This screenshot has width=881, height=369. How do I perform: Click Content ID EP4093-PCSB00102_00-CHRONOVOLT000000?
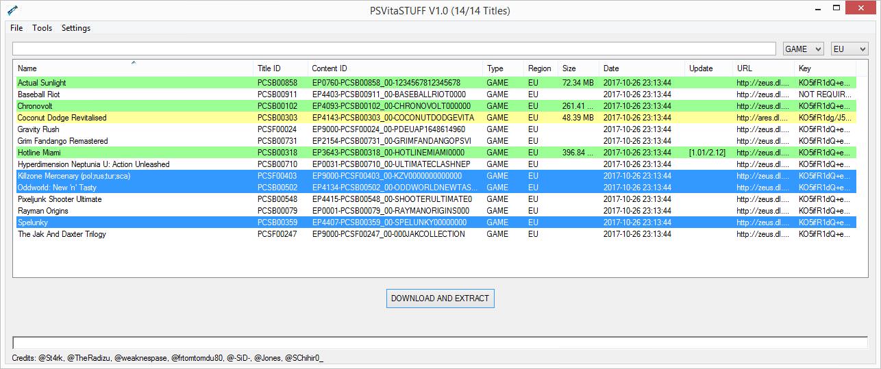[x=391, y=106]
